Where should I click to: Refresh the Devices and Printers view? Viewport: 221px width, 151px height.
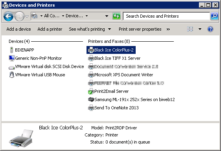(x=116, y=16)
